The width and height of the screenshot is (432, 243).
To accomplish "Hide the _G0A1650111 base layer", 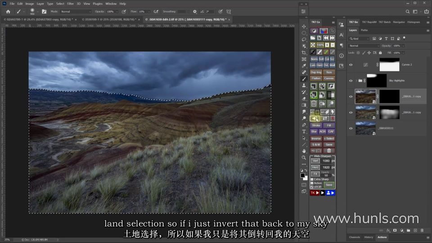I will click(351, 128).
